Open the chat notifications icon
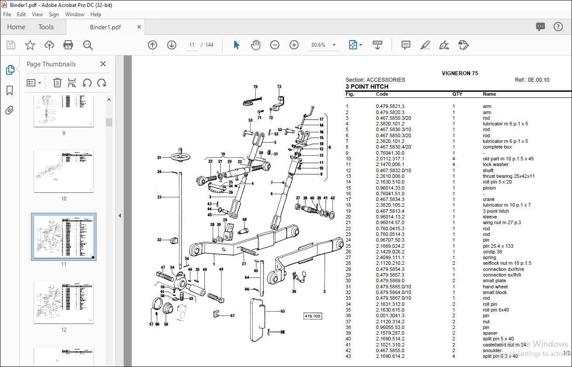 point(541,27)
